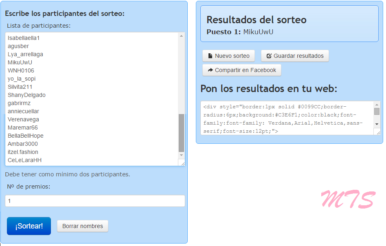Save results with Guardar resultados

click(x=295, y=56)
